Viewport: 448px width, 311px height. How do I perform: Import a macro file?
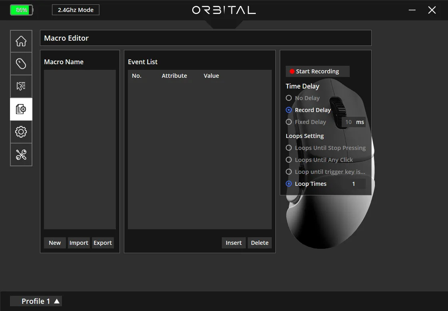tap(79, 242)
